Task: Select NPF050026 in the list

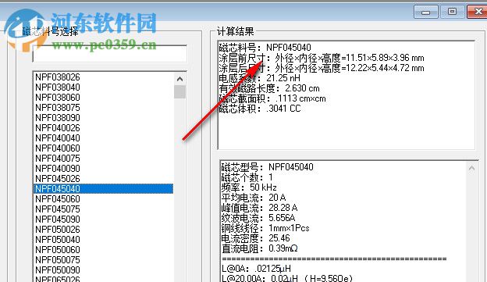Action: click(x=58, y=230)
